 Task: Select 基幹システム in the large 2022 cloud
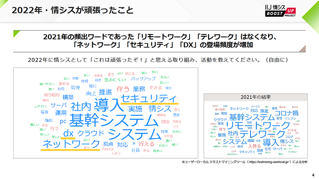pos(114,120)
